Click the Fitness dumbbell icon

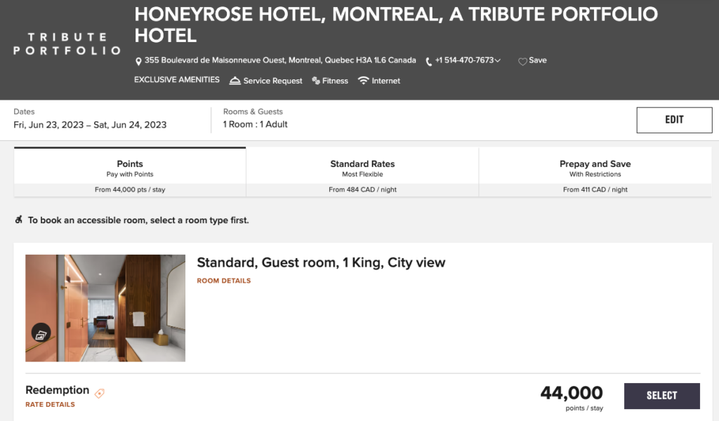coord(316,81)
